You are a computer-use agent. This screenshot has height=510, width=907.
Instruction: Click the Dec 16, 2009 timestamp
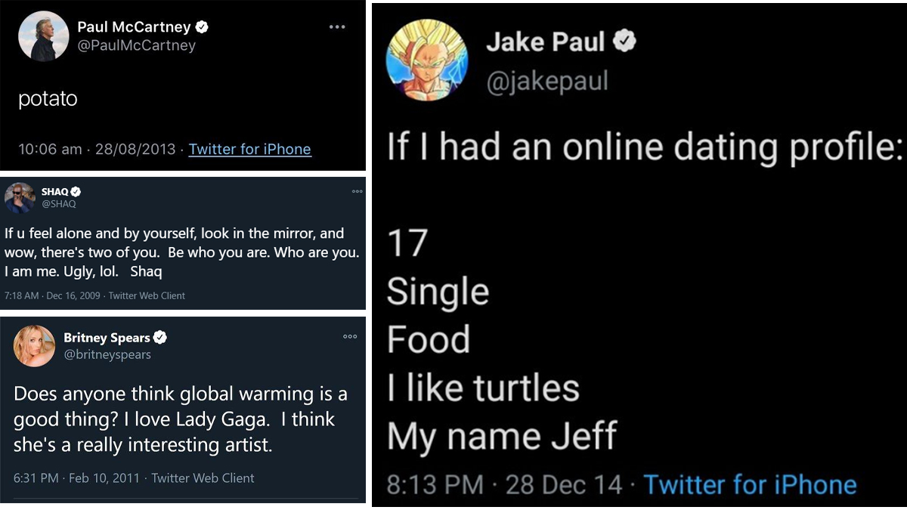click(73, 295)
